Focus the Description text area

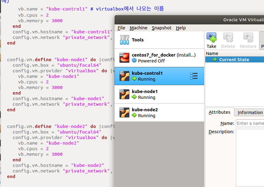coord(250,158)
